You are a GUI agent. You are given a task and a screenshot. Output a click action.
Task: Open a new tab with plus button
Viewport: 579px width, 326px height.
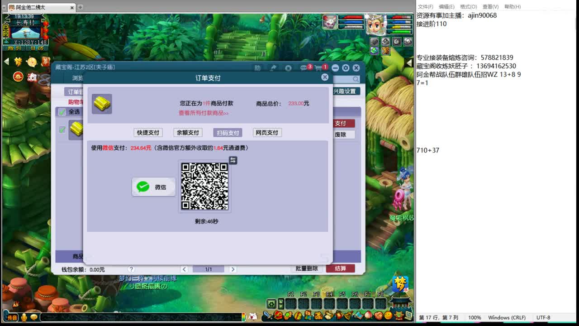(80, 7)
